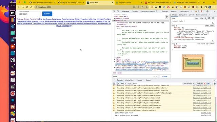
Task: Open the What's New drawer tab
Action: point(129,80)
